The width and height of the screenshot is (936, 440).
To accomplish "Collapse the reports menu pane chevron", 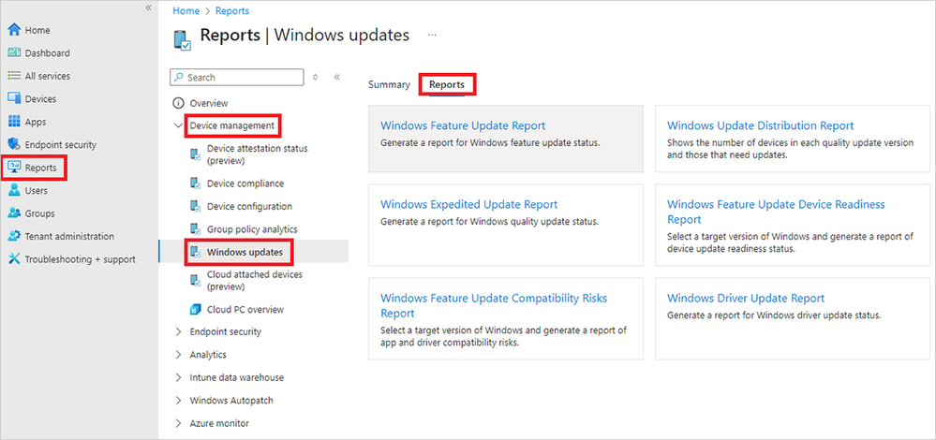I will tap(336, 78).
